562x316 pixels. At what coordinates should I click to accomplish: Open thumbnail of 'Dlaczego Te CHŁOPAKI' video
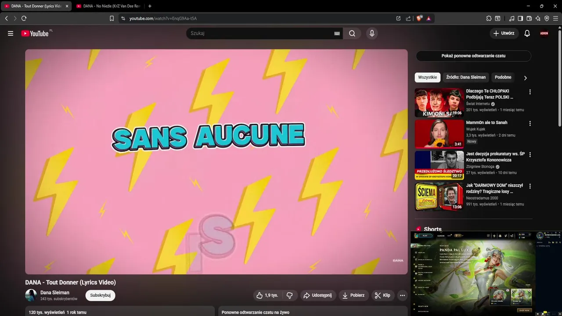[439, 103]
